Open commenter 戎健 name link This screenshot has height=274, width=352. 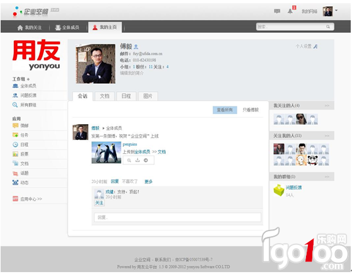click(x=110, y=191)
